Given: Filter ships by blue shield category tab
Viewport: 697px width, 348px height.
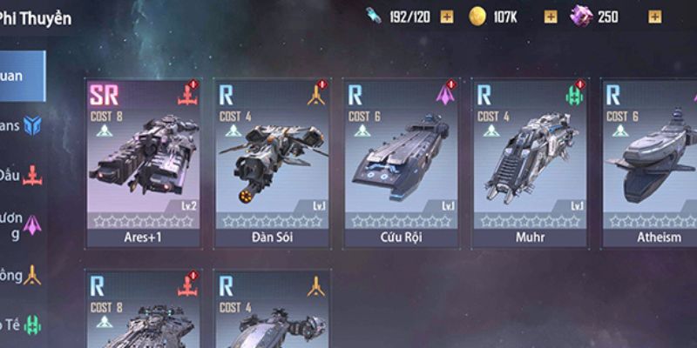Looking at the screenshot, I should click(22, 125).
